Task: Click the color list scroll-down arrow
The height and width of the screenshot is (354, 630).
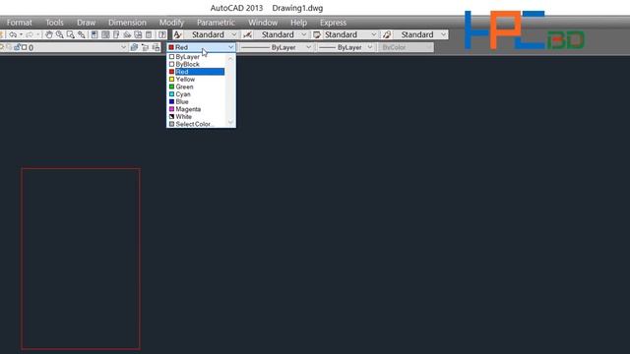Action: pyautogui.click(x=230, y=122)
